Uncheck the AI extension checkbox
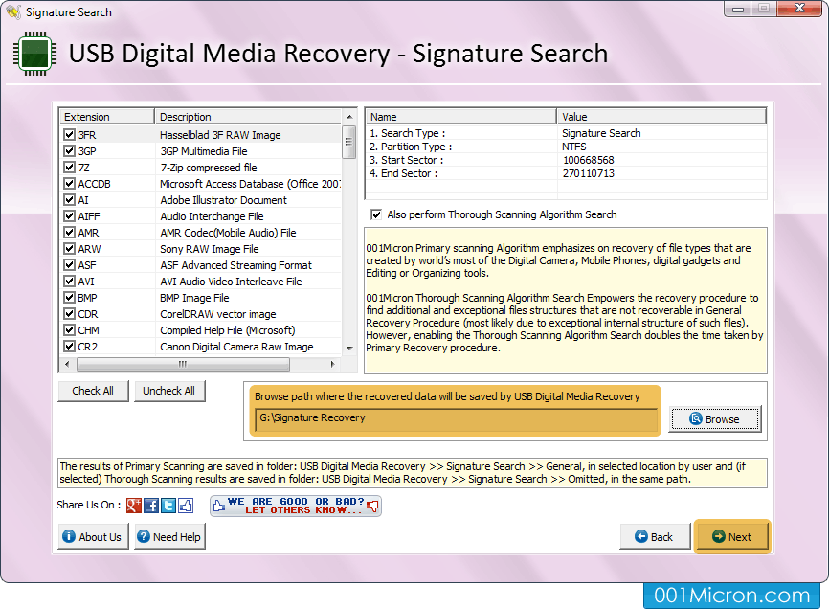 (69, 200)
